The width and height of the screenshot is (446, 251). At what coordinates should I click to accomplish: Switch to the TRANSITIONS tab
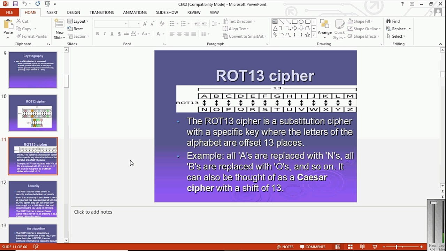102,12
